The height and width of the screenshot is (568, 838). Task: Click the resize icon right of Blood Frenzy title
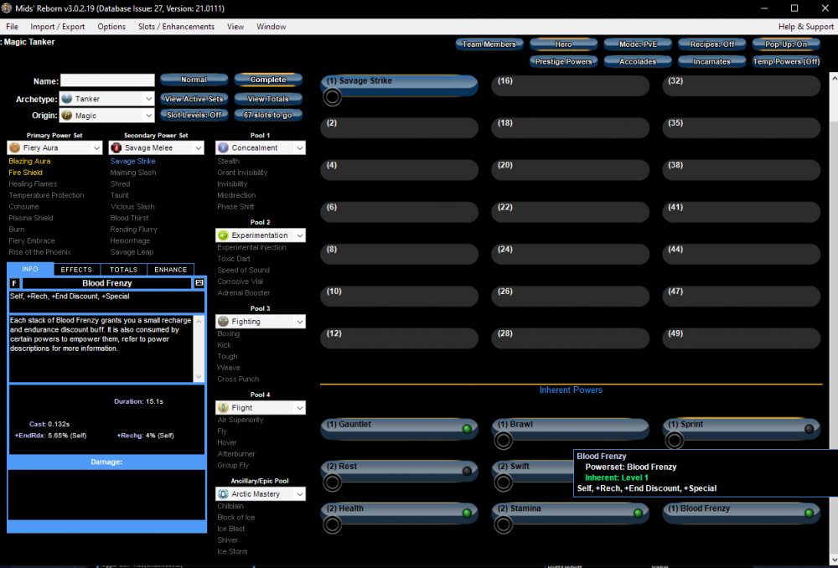[x=199, y=284]
